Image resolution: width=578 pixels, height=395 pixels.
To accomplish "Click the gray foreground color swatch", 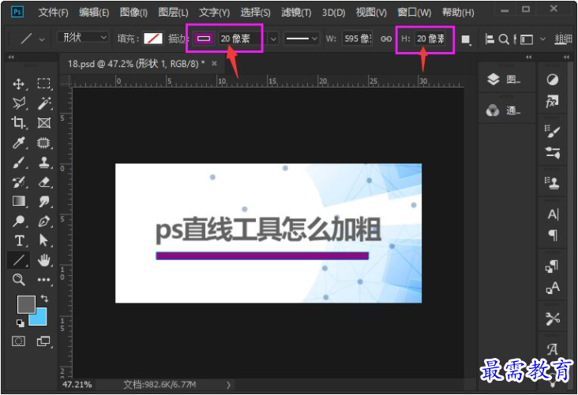I will pyautogui.click(x=26, y=304).
